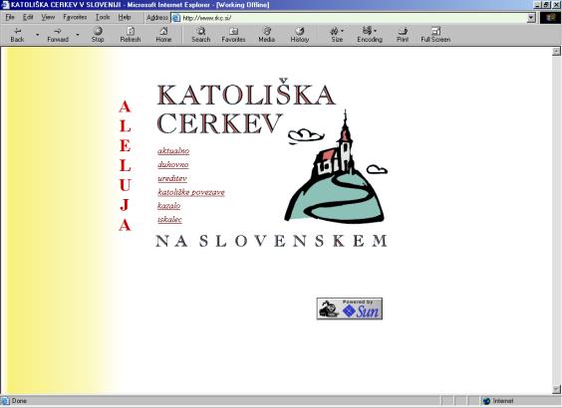
Task: Open the Encoding dropdown button
Action: click(370, 35)
